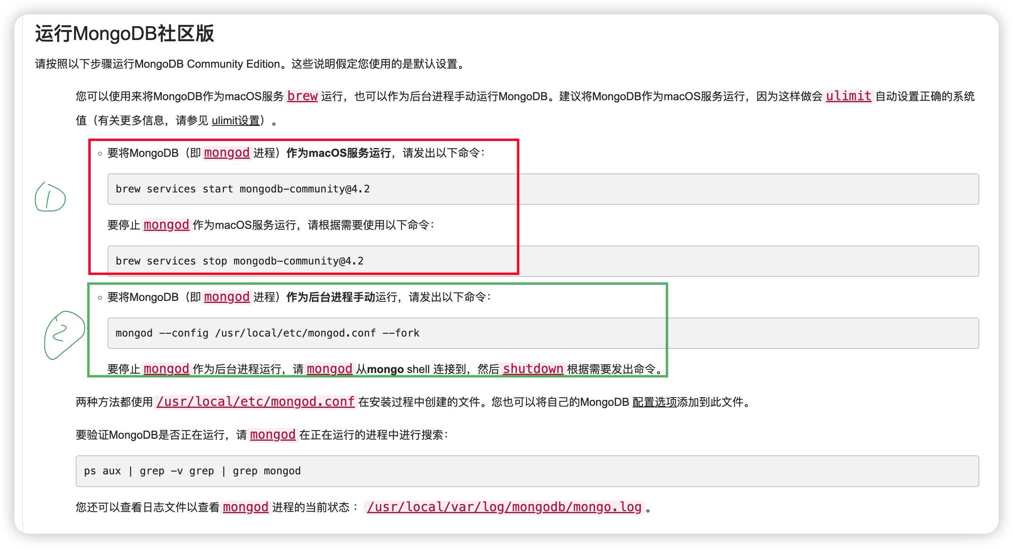Click the brew inline code link
Screen dimensions: 1013x548
coord(302,96)
